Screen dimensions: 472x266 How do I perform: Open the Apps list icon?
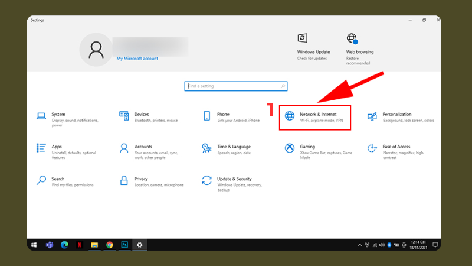tap(41, 148)
